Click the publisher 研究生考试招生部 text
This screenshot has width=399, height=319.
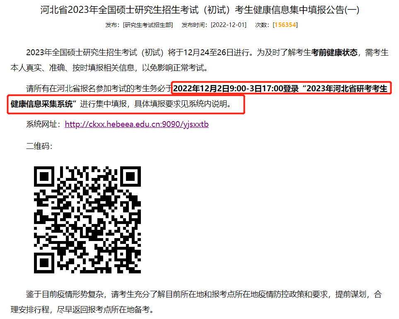[x=148, y=25]
